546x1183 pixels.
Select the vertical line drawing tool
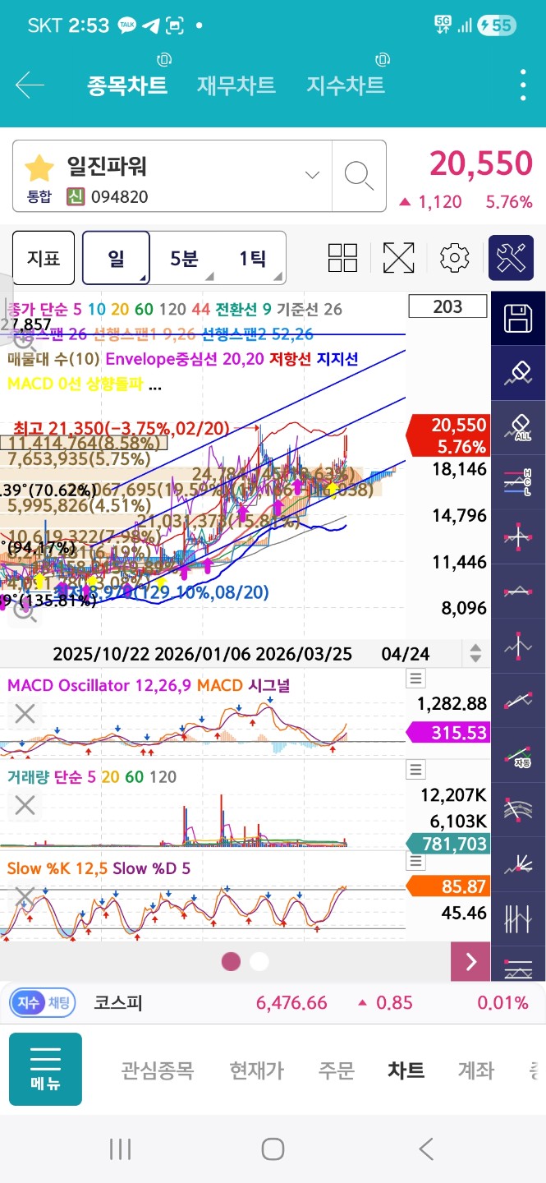click(518, 645)
